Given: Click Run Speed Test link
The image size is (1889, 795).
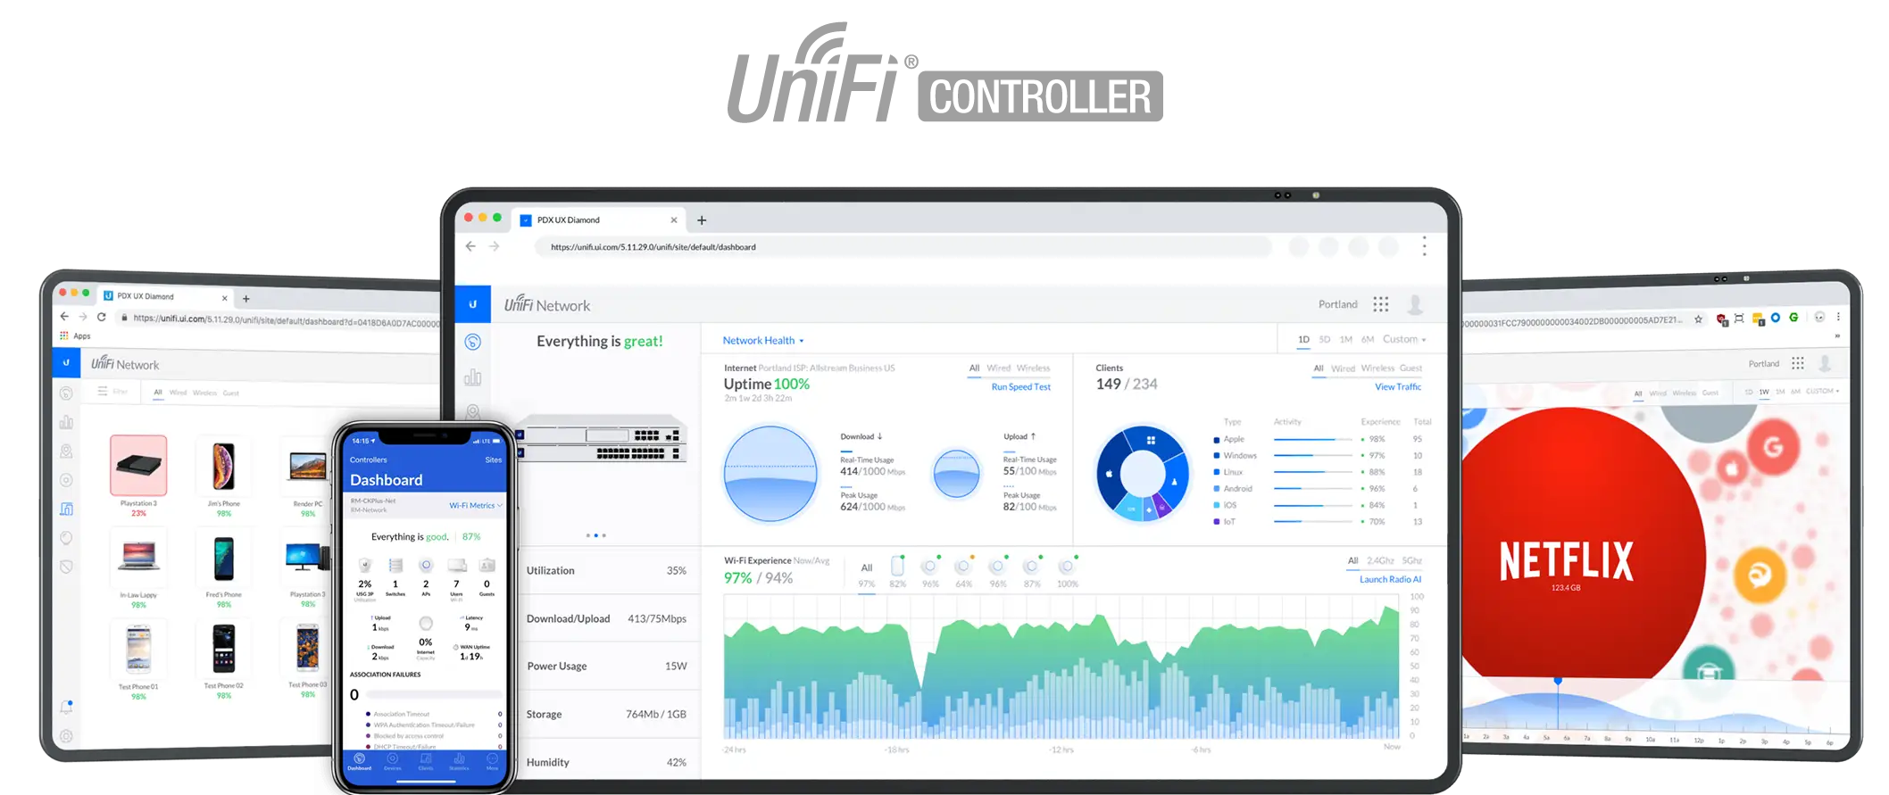Looking at the screenshot, I should click(x=1021, y=386).
